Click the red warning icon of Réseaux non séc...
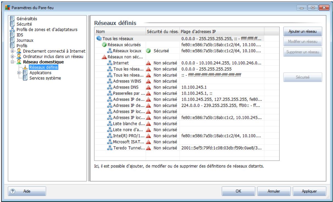 [104, 57]
